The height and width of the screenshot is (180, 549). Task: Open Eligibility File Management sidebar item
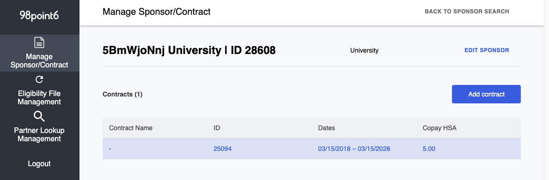tap(40, 90)
